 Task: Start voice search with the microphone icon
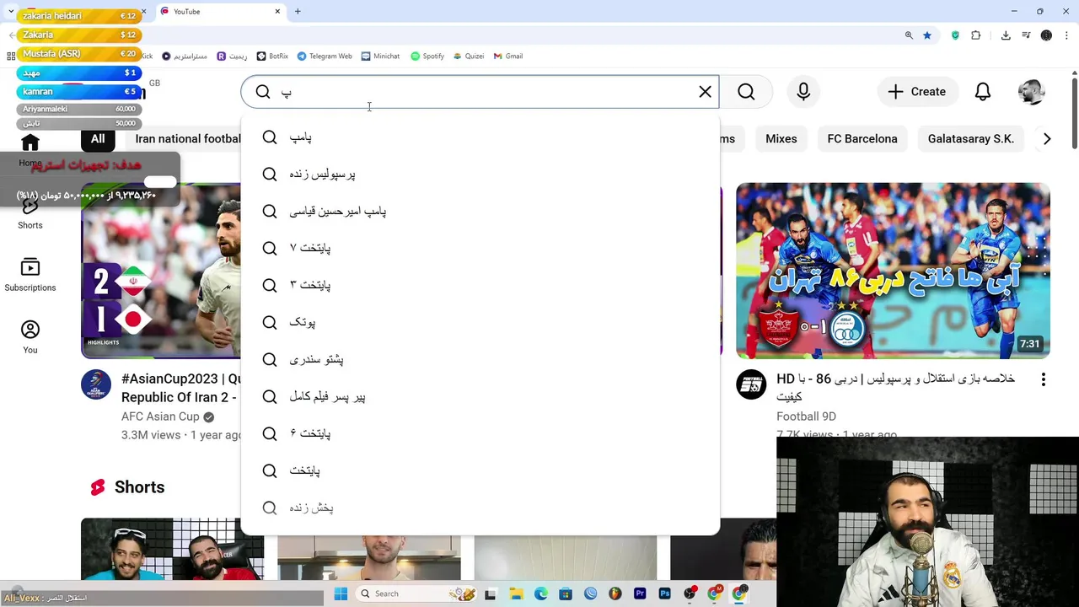[x=803, y=92]
